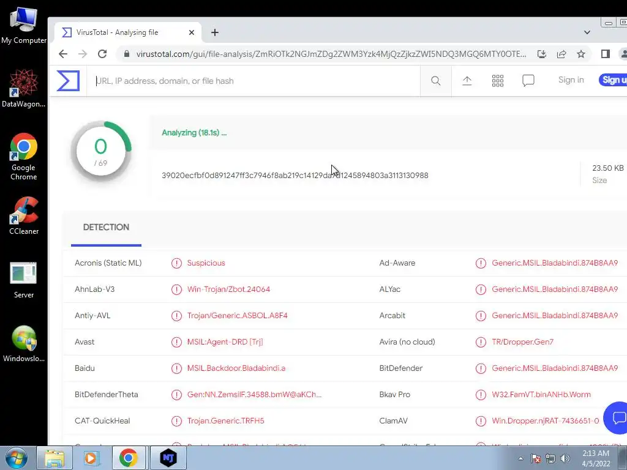Click the W32.FamVT.binANHb.Worm Bkav Pro result

pos(541,395)
